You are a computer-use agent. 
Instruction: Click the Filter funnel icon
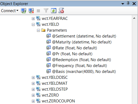point(46,10)
